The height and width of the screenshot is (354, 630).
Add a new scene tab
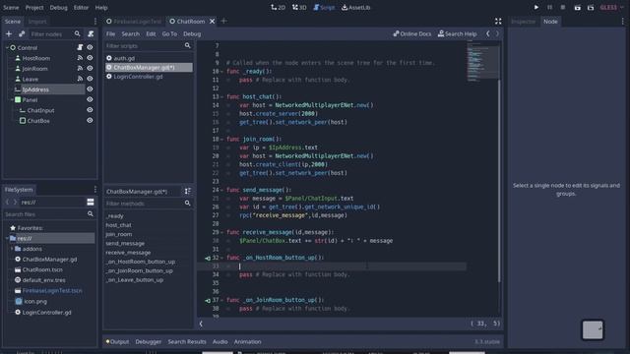pos(223,21)
